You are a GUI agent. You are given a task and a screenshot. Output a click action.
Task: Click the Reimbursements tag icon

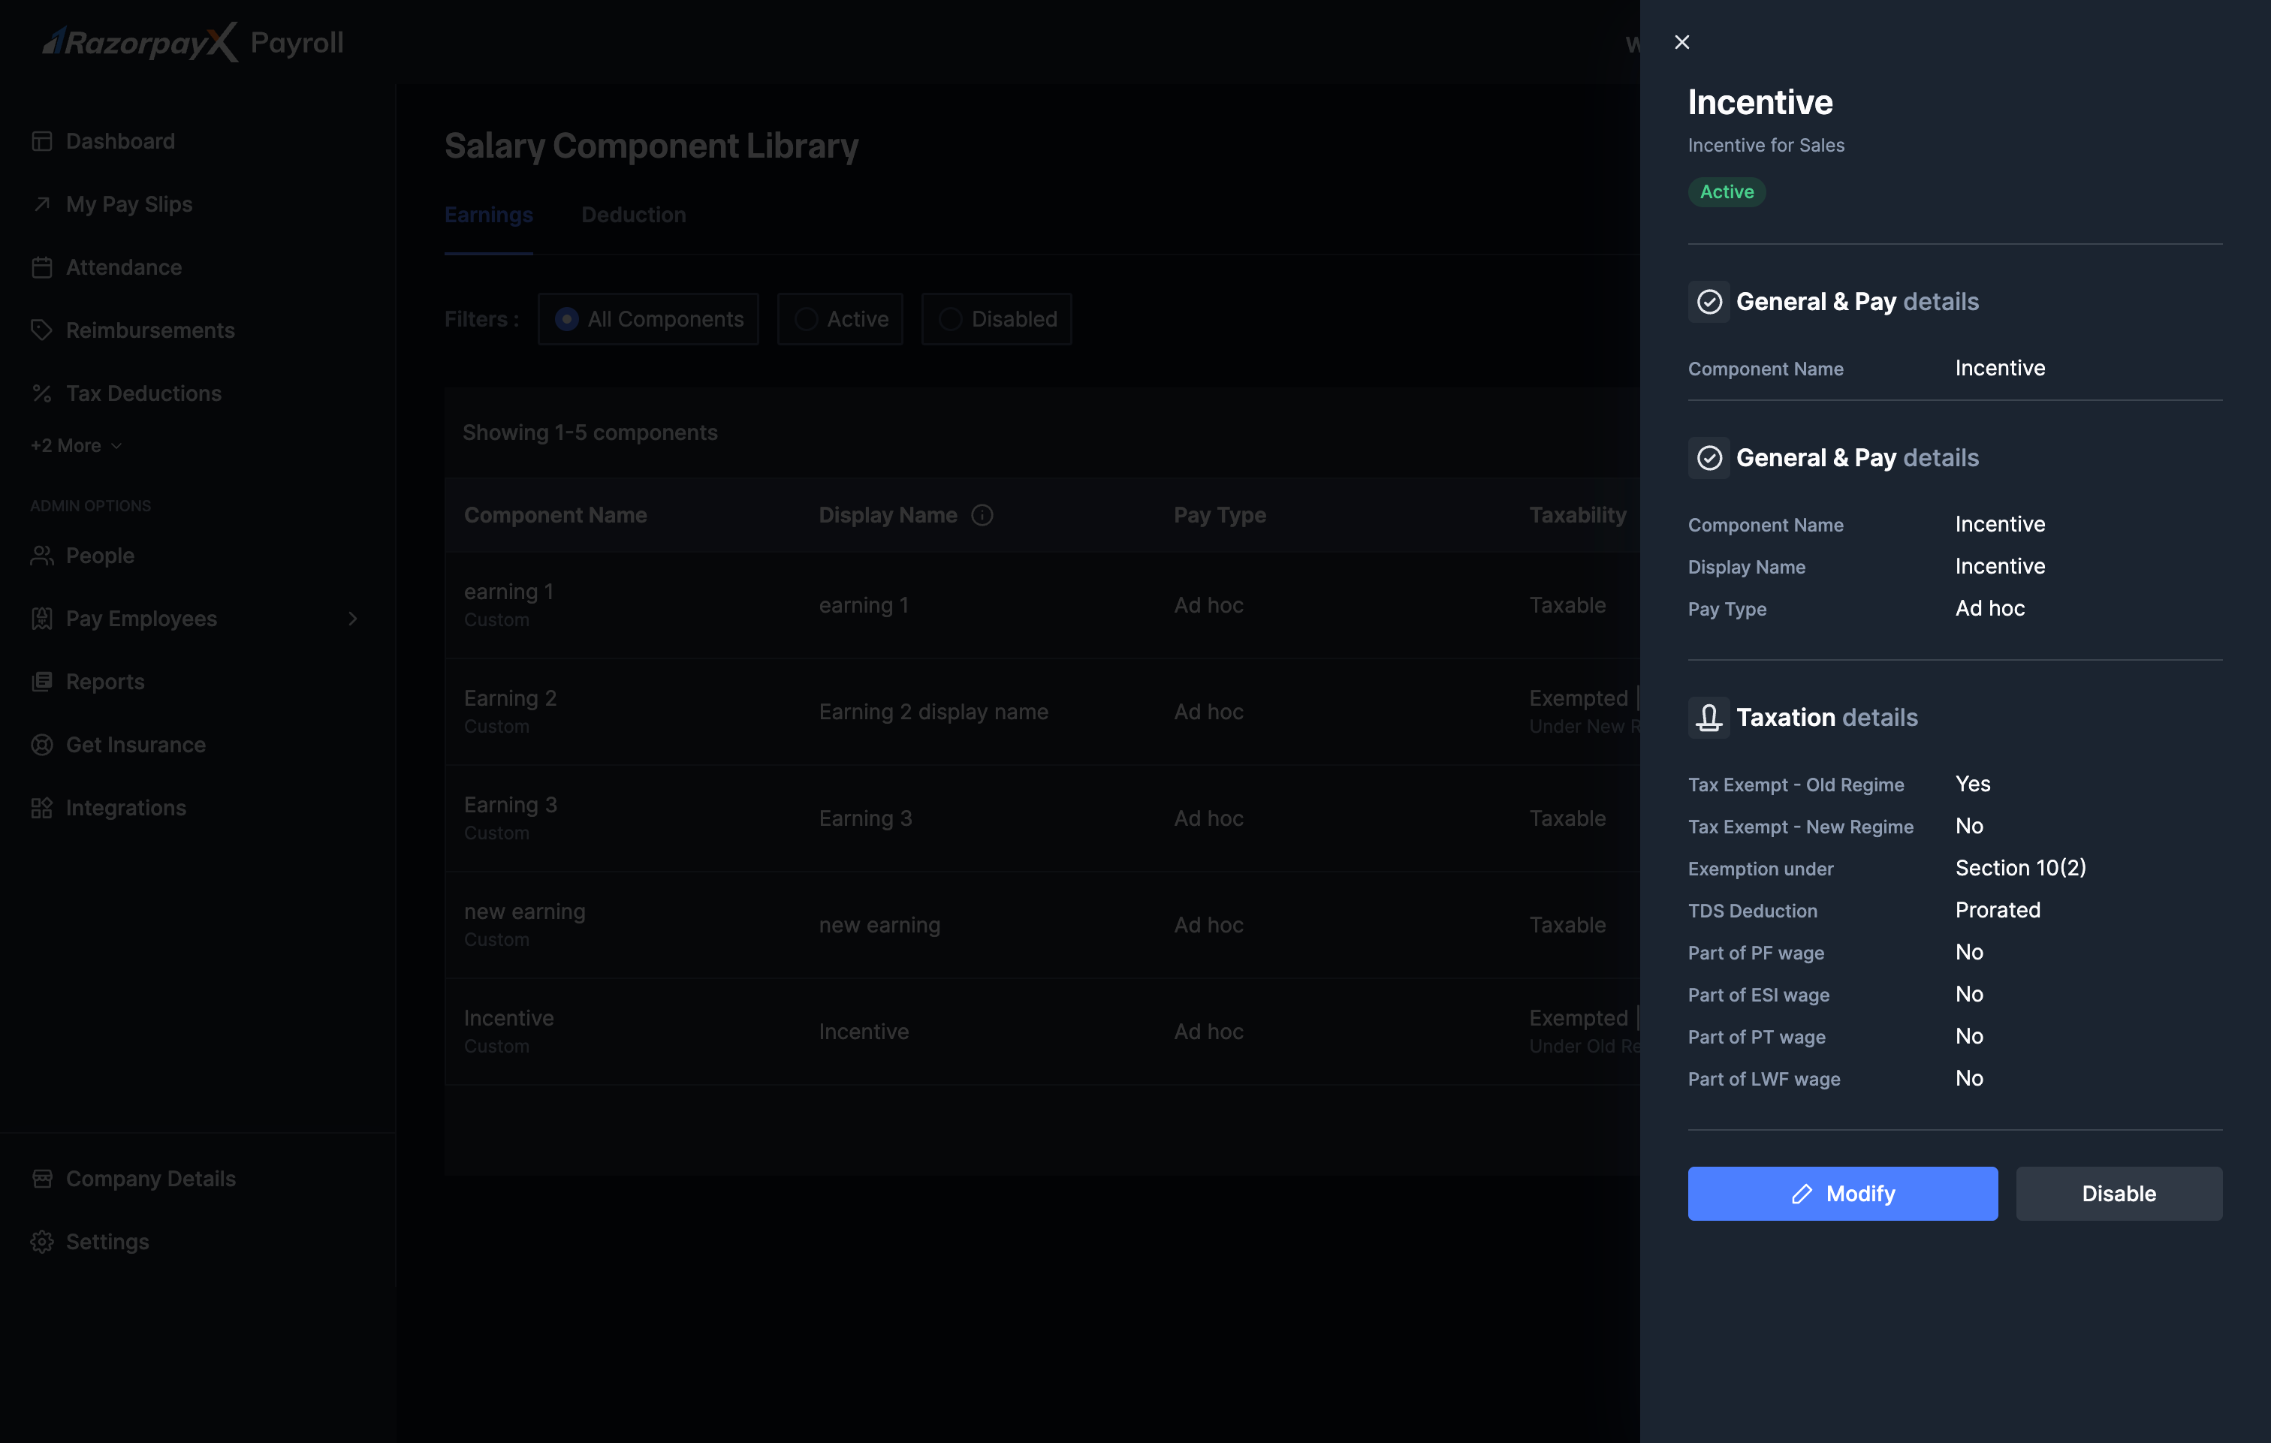coord(41,330)
